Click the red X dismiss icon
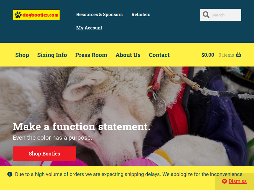 point(224,181)
